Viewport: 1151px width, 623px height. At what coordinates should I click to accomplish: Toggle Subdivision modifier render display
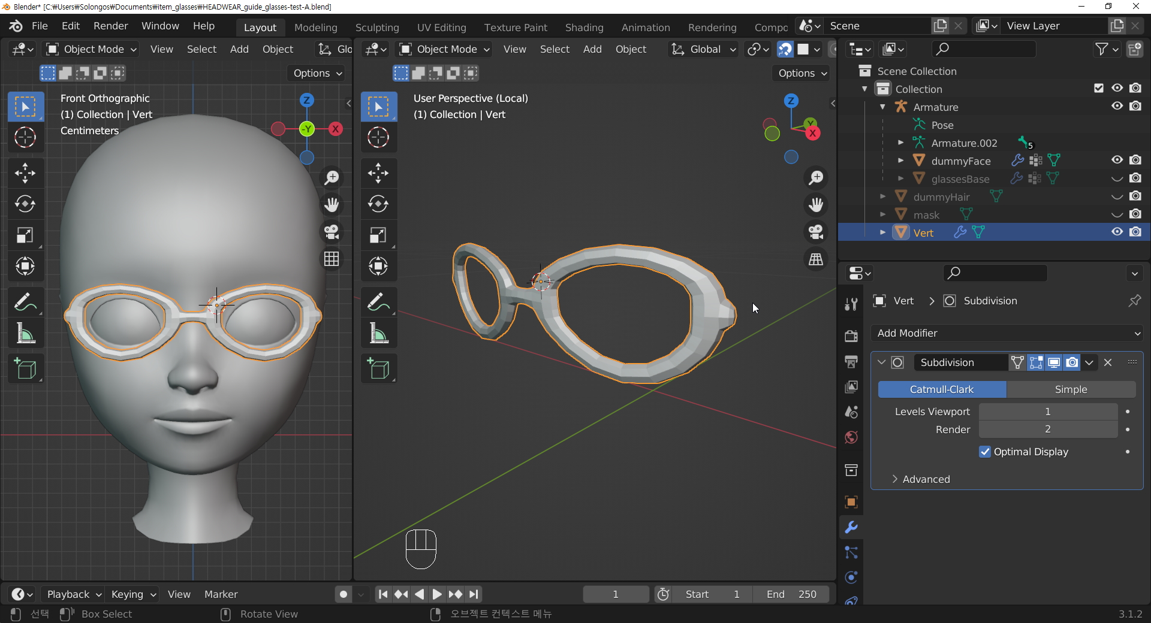pyautogui.click(x=1072, y=362)
